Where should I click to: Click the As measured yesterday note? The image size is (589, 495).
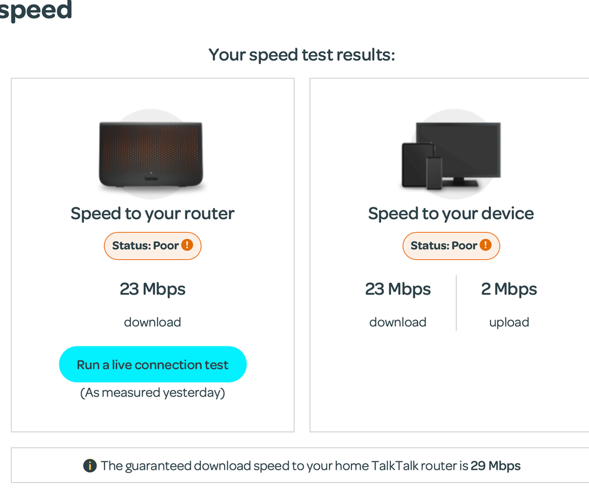pos(152,392)
